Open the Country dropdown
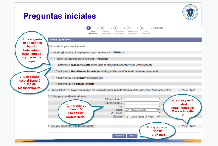This screenshot has width=218, height=146. 141,117
